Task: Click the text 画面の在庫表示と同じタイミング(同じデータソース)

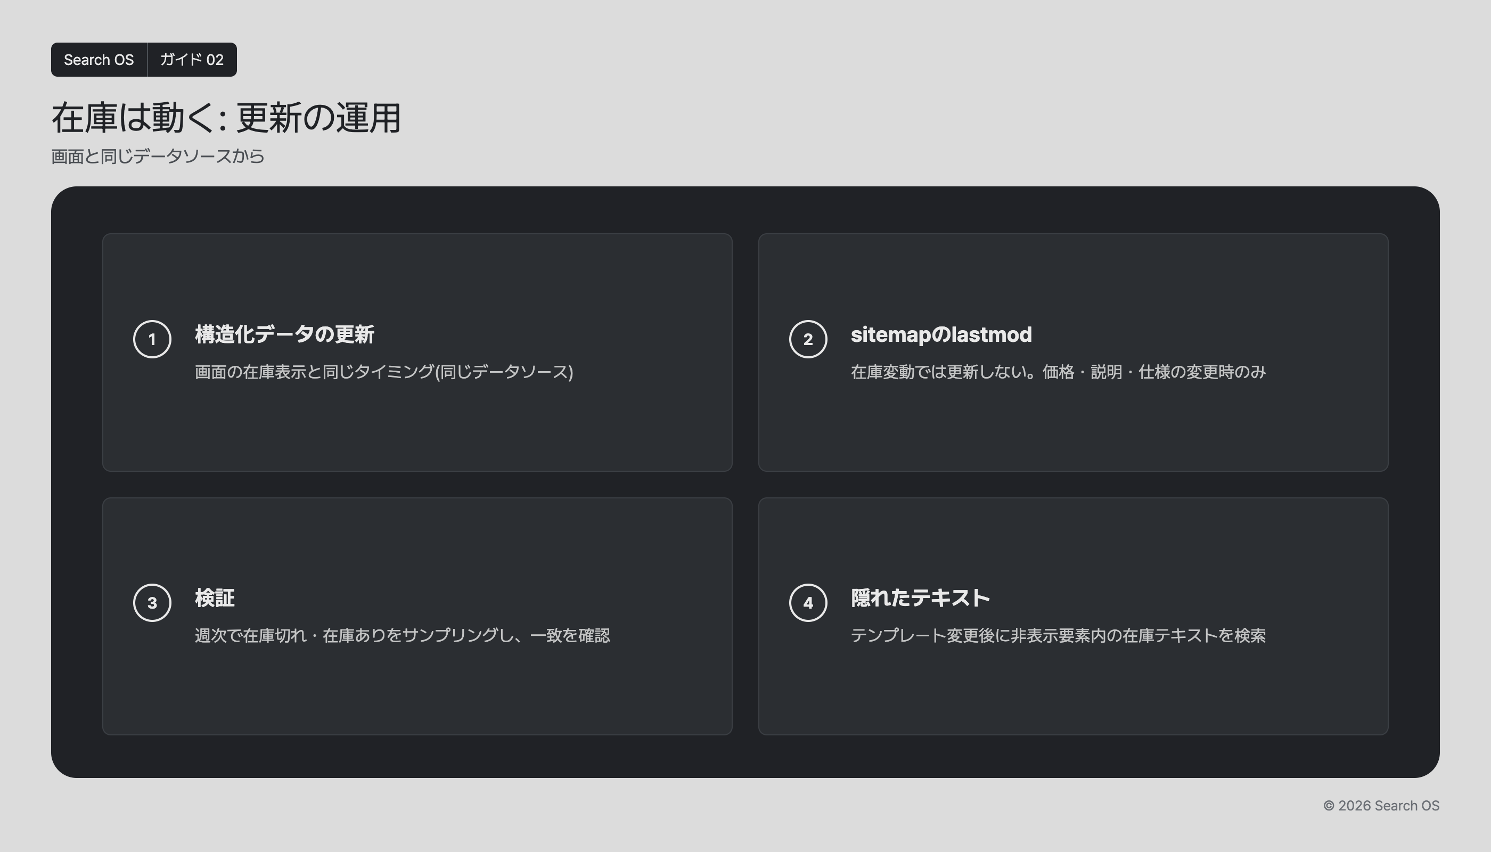Action: tap(384, 372)
